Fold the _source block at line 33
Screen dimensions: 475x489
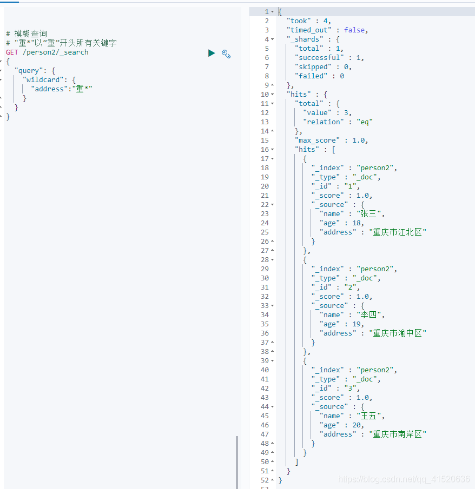(x=272, y=306)
